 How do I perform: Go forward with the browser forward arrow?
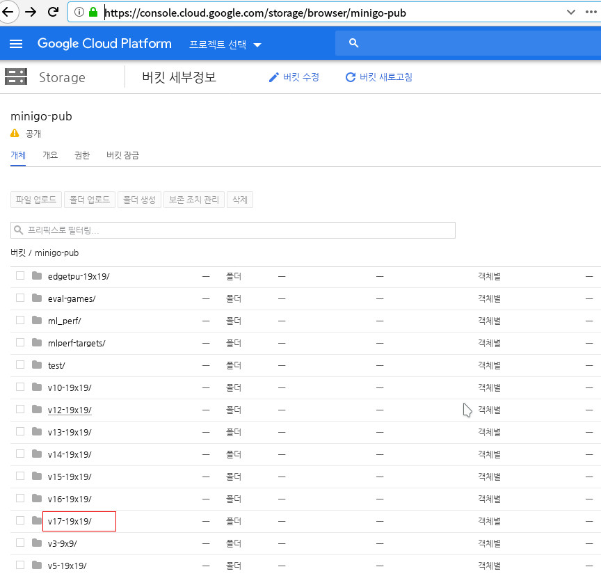click(x=31, y=13)
